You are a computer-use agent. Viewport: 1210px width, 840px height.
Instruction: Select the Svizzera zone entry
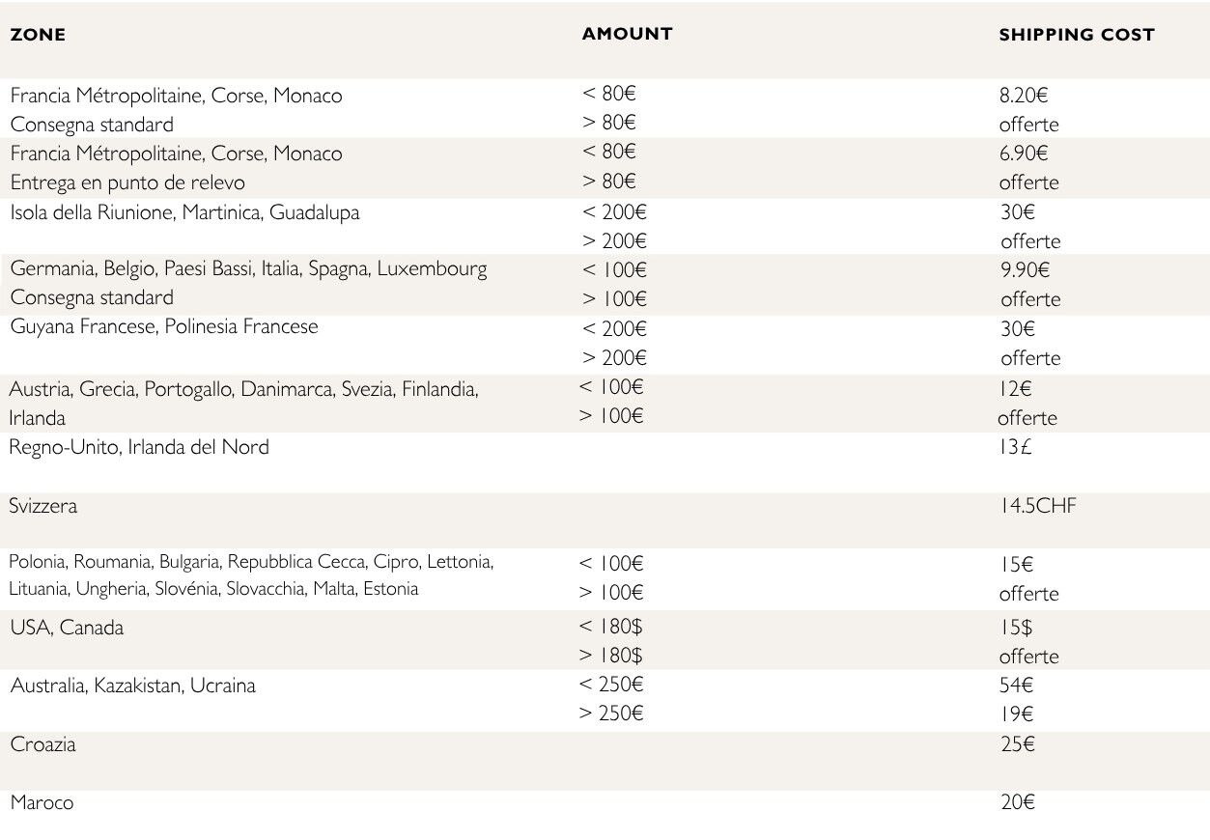tap(43, 506)
